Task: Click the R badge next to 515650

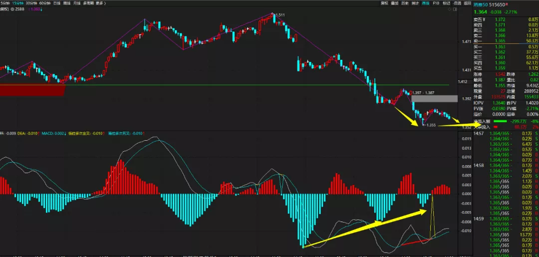Action: coord(507,4)
